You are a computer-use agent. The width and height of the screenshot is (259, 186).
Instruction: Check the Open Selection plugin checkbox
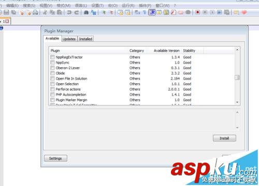pyautogui.click(x=52, y=84)
